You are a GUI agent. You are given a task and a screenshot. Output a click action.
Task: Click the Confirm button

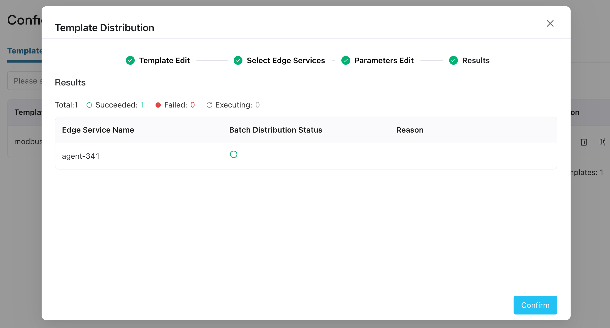pyautogui.click(x=535, y=305)
